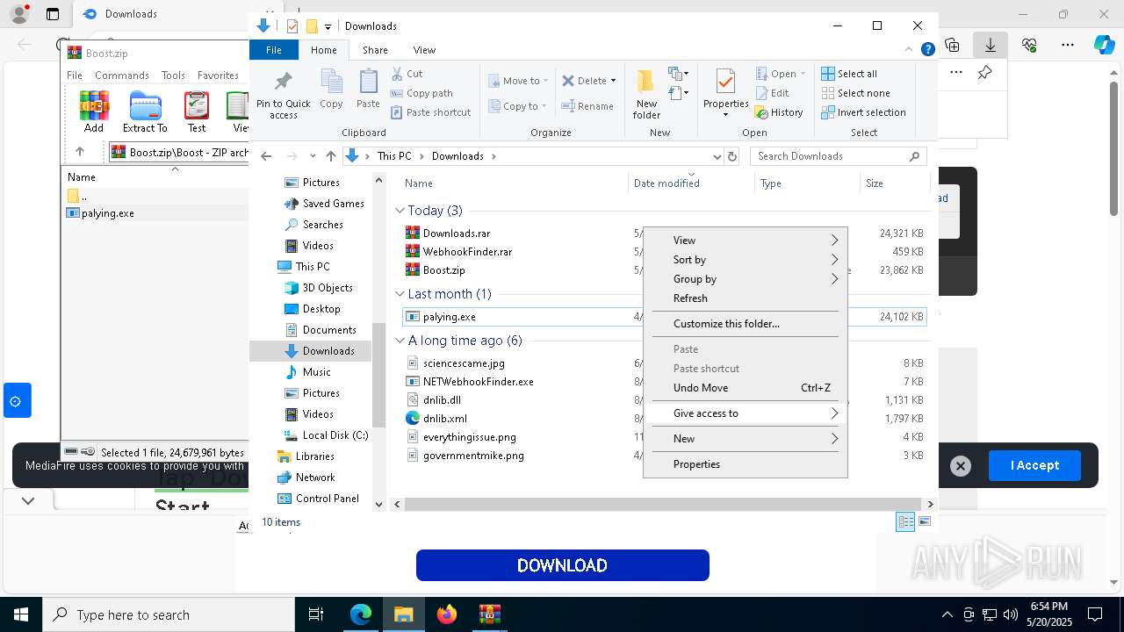Choose Properties in context menu
This screenshot has width=1124, height=632.
745,464
